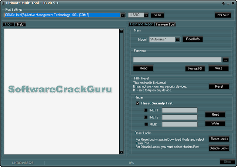Close the Ultimate Multi Tool window
Viewport: 237px width, 167px height.
tap(233, 3)
